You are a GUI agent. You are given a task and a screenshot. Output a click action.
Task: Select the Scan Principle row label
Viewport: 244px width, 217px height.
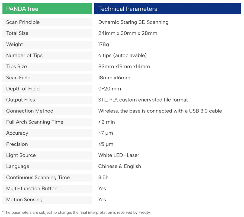point(23,22)
